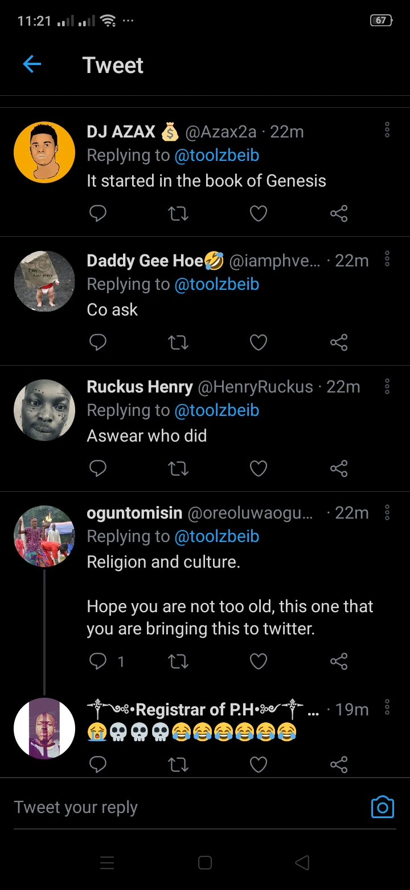
Task: Open Android recent apps menu button
Action: click(x=108, y=863)
